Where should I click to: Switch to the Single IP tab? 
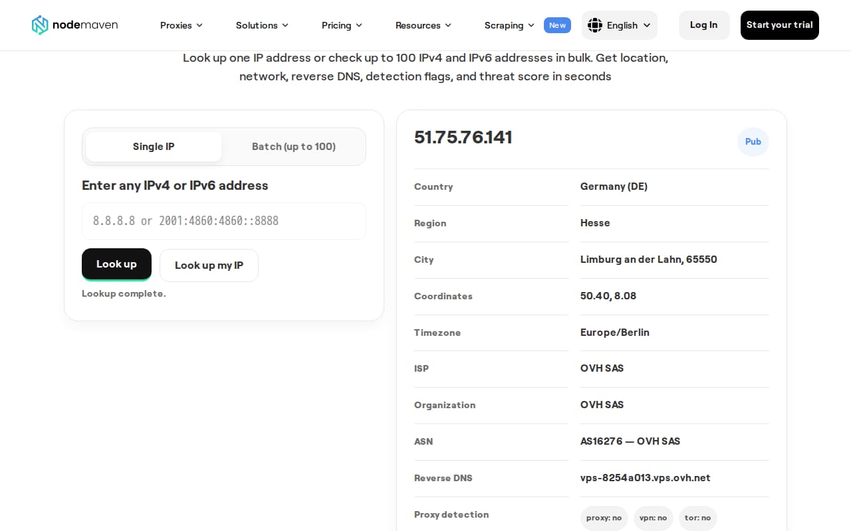[x=154, y=147]
